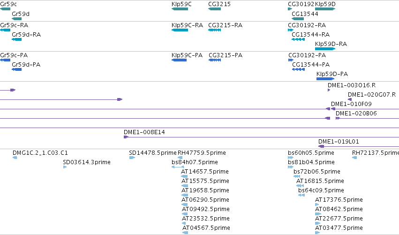
Task: Click the CG30192-RA transcript label
Action: (307, 25)
